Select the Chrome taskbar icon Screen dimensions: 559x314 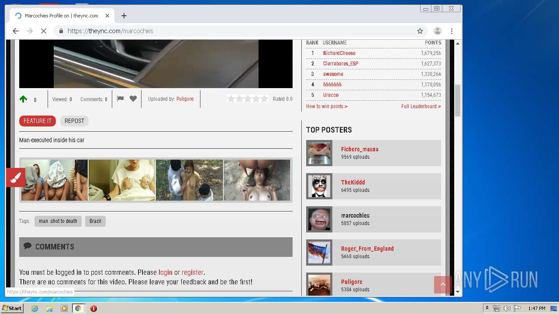(78, 308)
